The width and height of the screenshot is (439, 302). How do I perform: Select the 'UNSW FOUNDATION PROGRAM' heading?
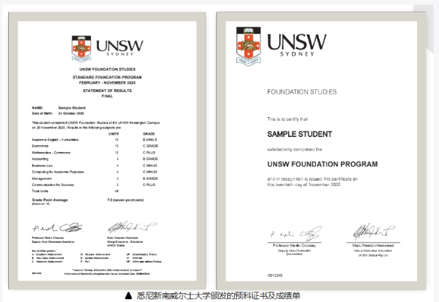coord(322,164)
